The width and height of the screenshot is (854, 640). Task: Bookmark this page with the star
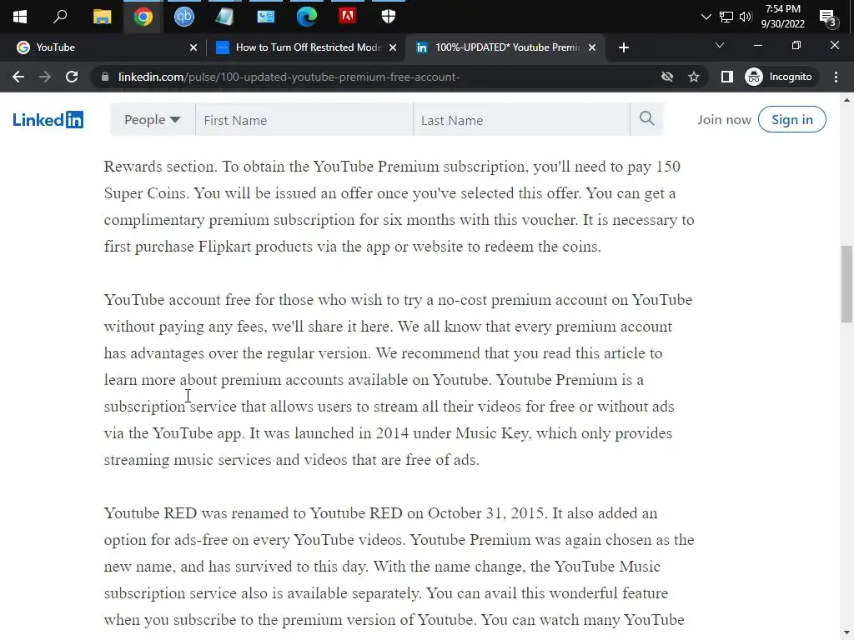693,77
